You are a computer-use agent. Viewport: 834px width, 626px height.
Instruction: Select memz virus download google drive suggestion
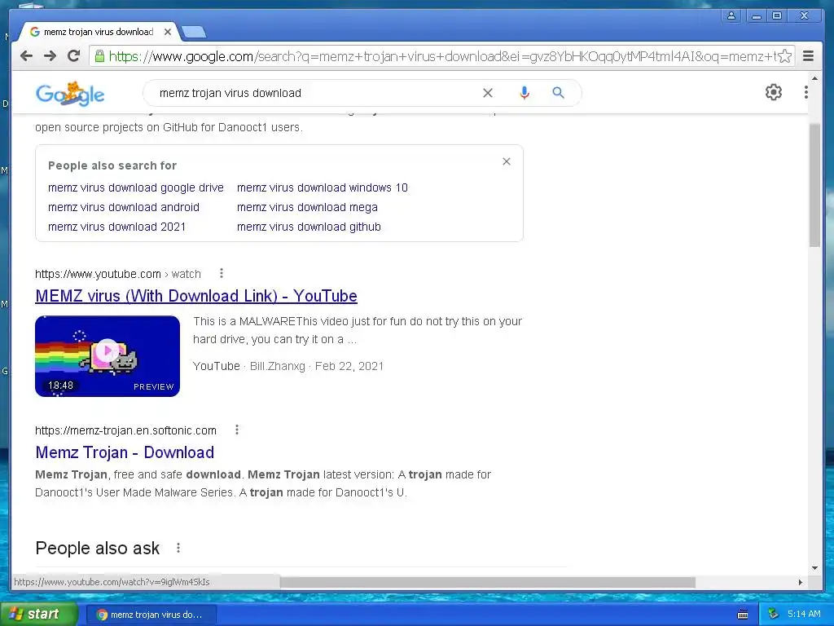136,188
